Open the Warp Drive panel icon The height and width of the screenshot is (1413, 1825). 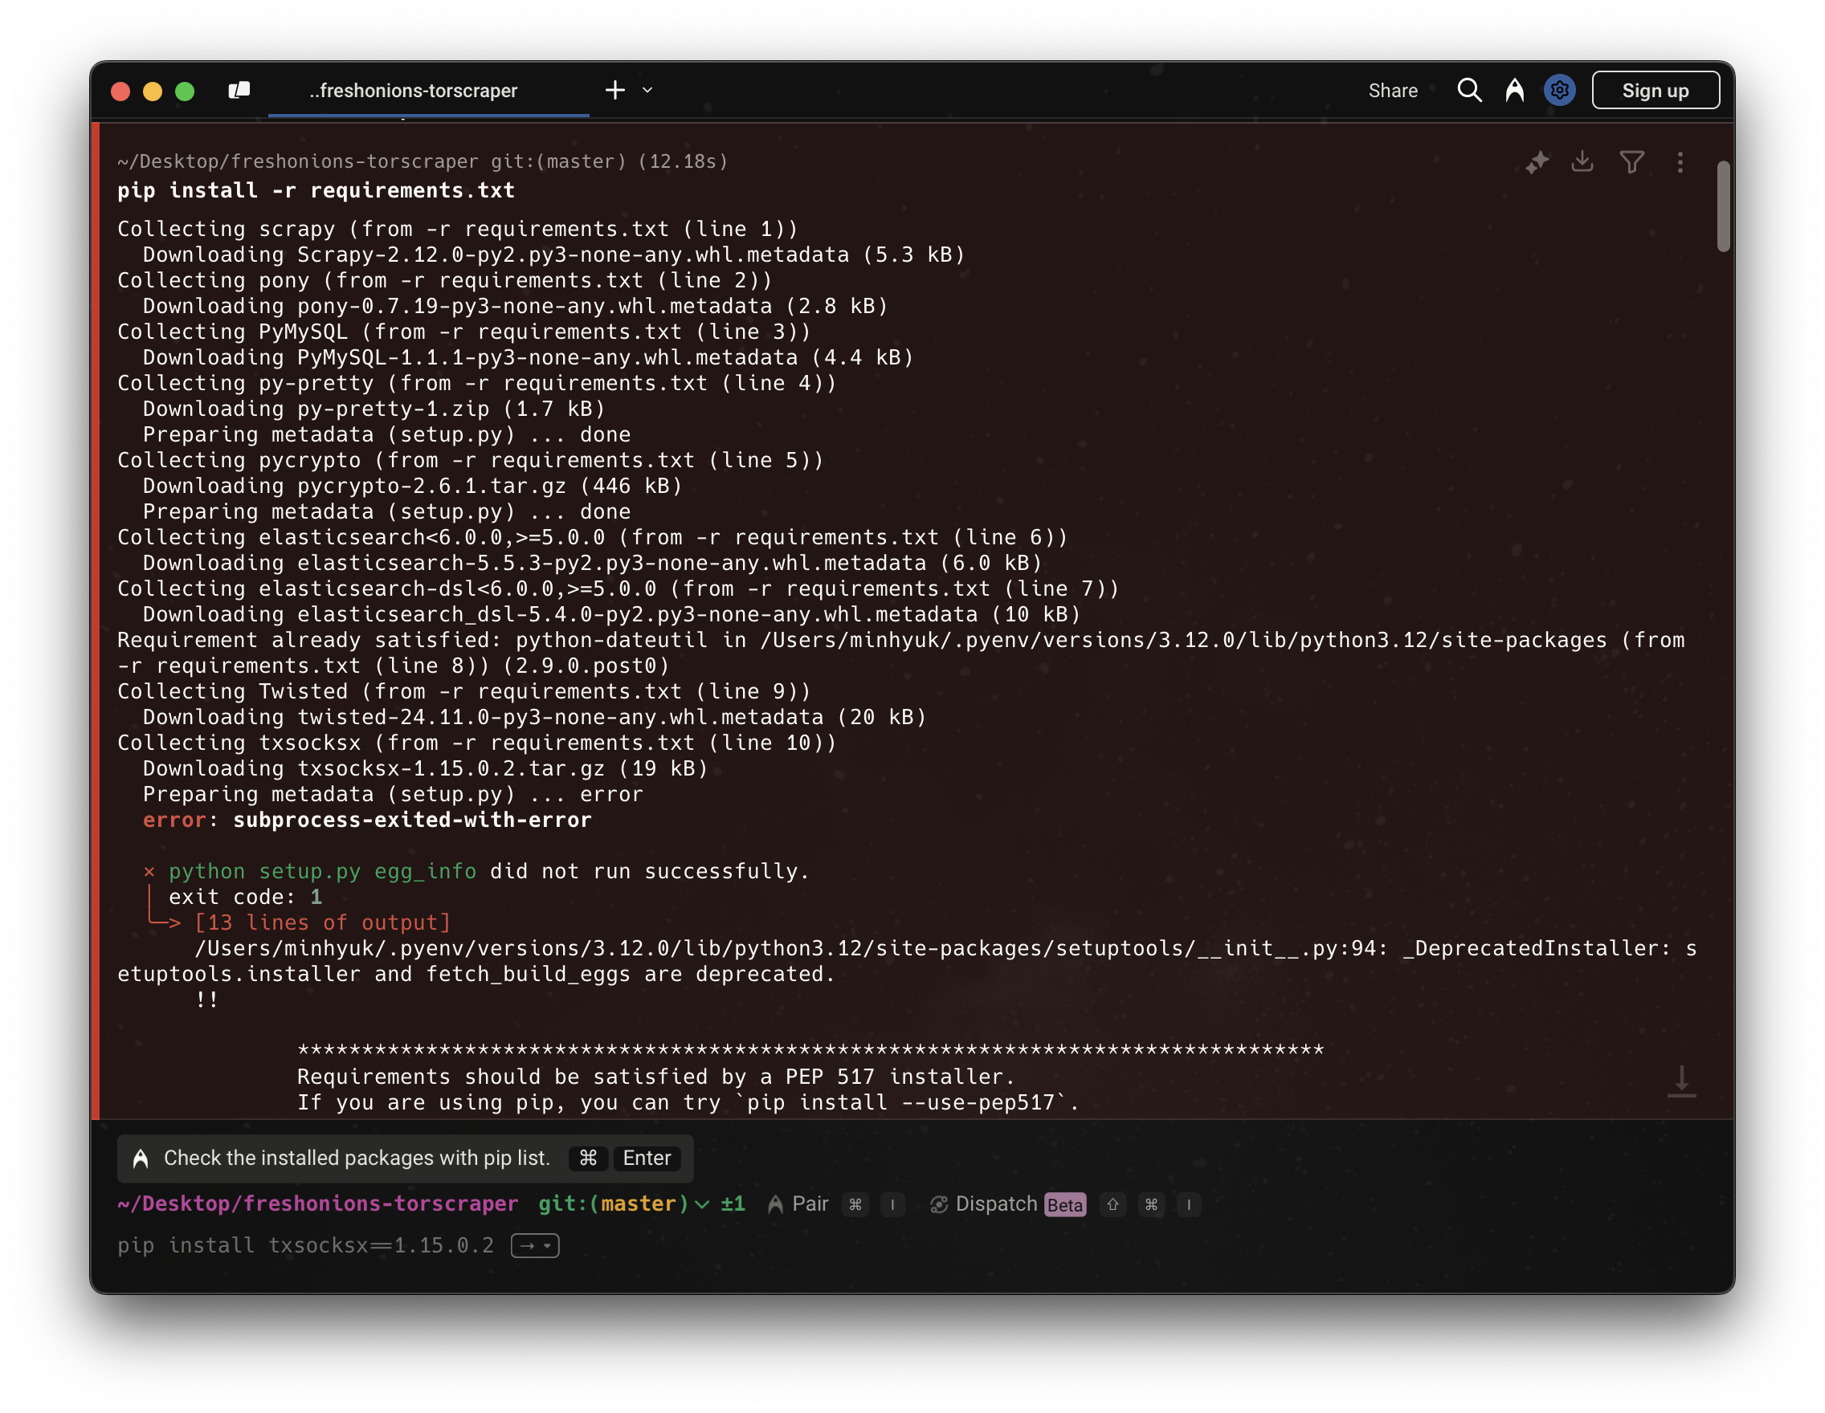coord(239,90)
